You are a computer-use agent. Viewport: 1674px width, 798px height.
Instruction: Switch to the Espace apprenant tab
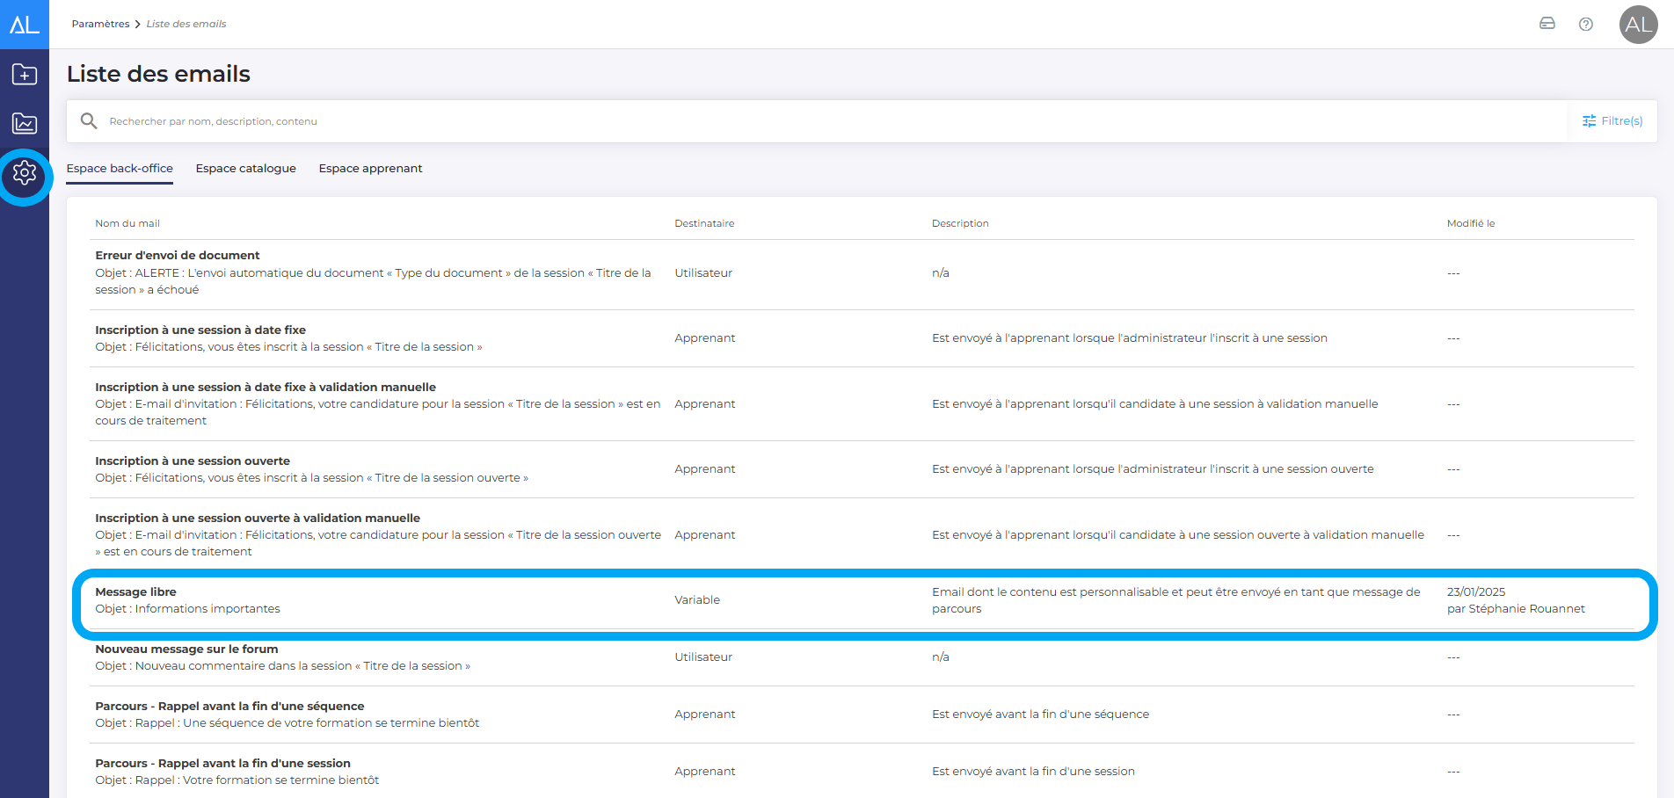tap(370, 169)
